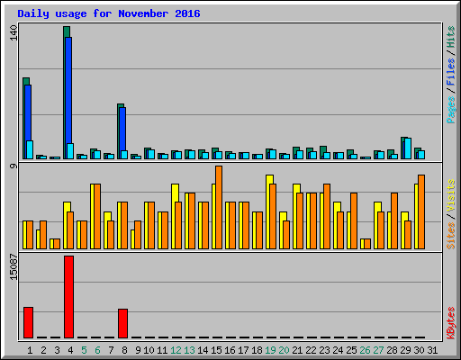Click green weekend day label 20

tap(284, 350)
